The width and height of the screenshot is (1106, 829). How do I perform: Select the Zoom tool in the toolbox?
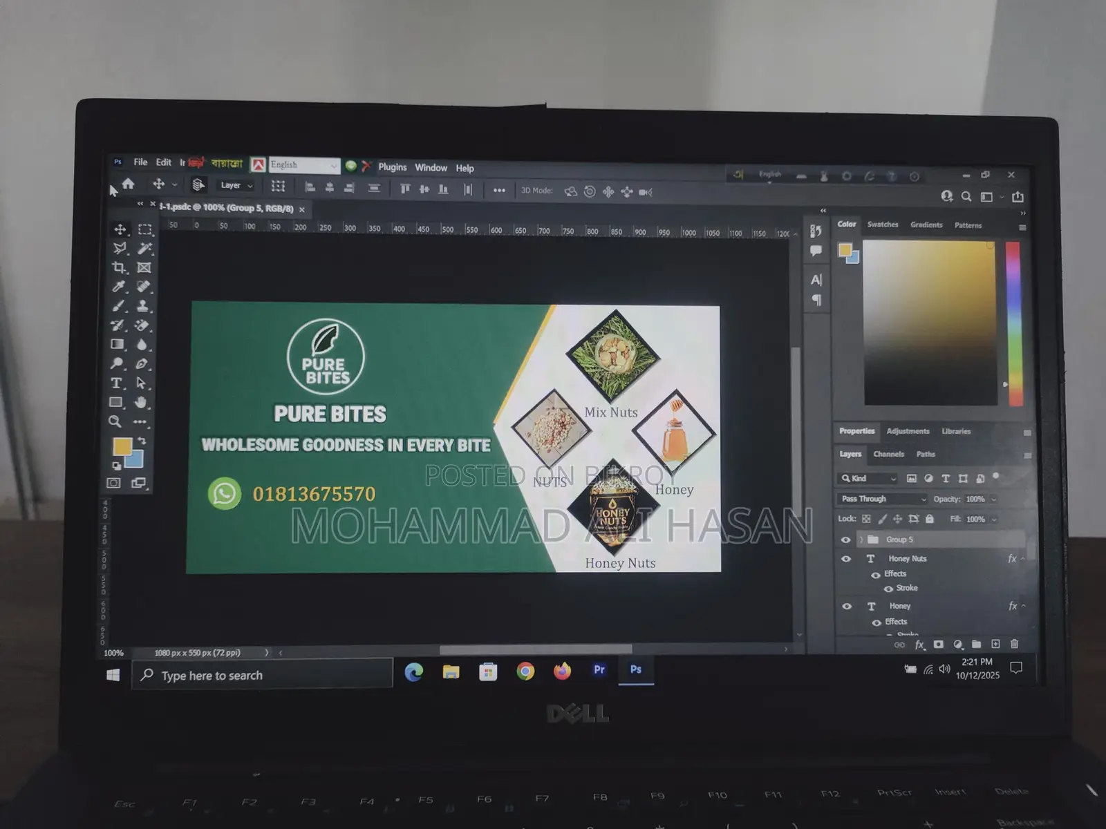point(115,421)
